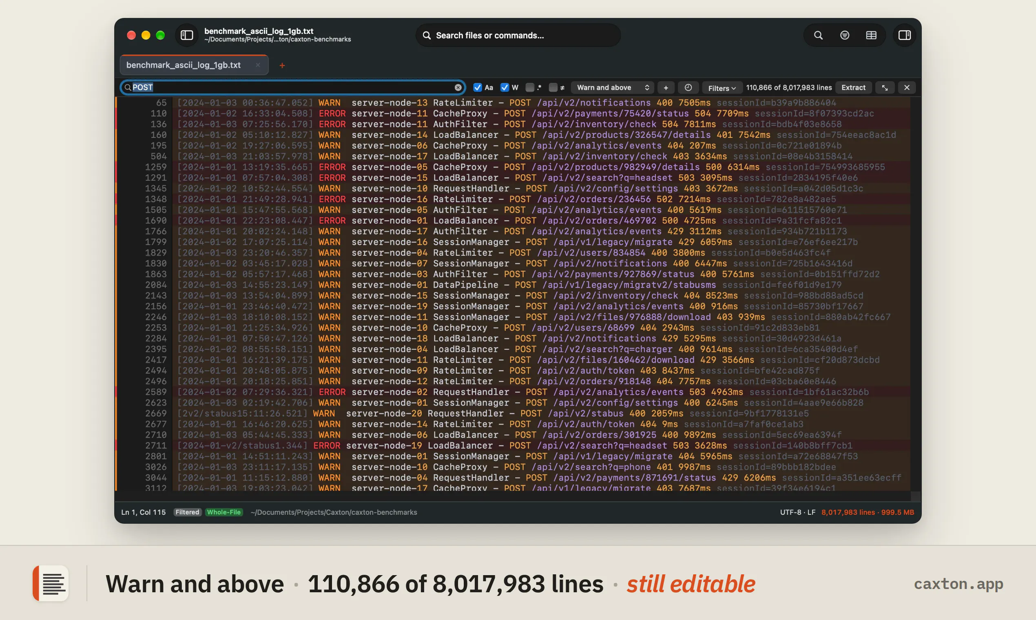Click log line number 65

point(161,103)
